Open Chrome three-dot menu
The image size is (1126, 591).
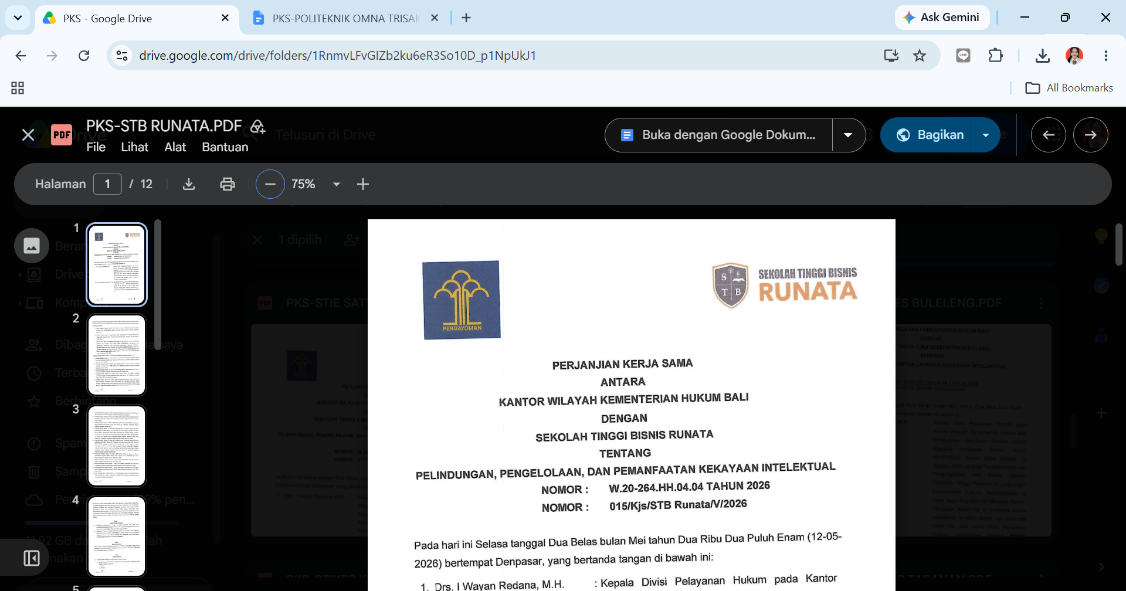[x=1106, y=56]
